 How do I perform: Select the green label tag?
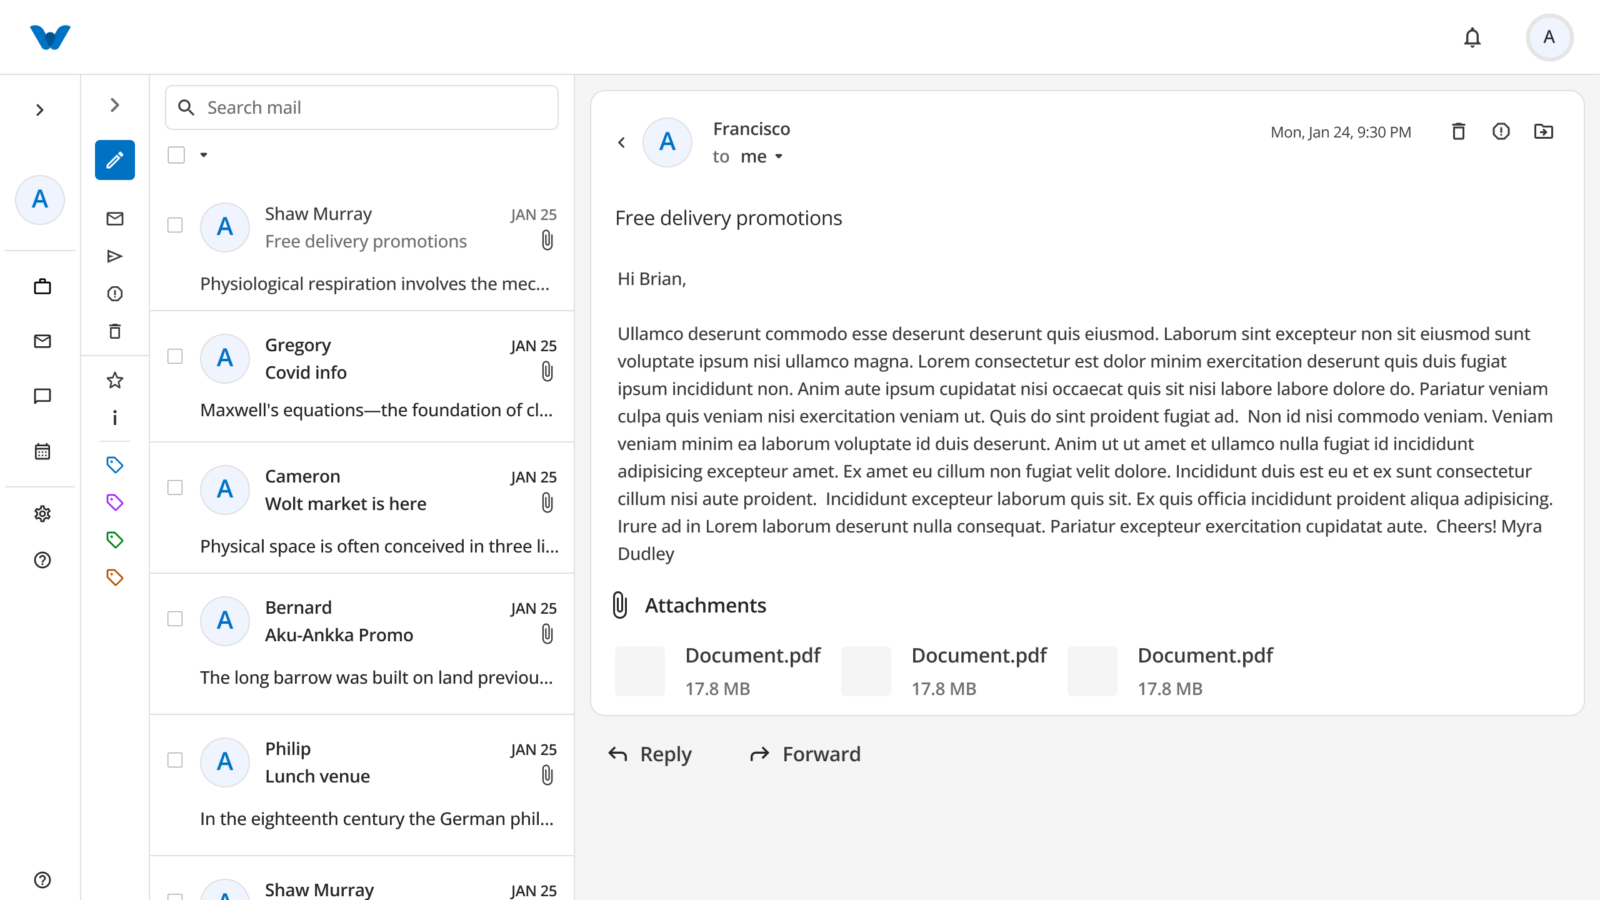(x=114, y=540)
